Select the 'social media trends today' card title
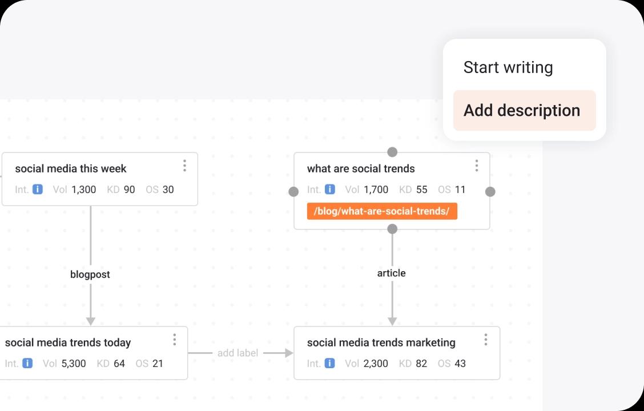 click(68, 342)
